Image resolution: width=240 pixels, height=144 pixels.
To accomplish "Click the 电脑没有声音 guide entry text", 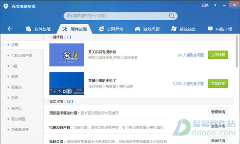I will pyautogui.click(x=106, y=127).
